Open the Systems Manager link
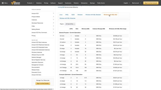 36,57
